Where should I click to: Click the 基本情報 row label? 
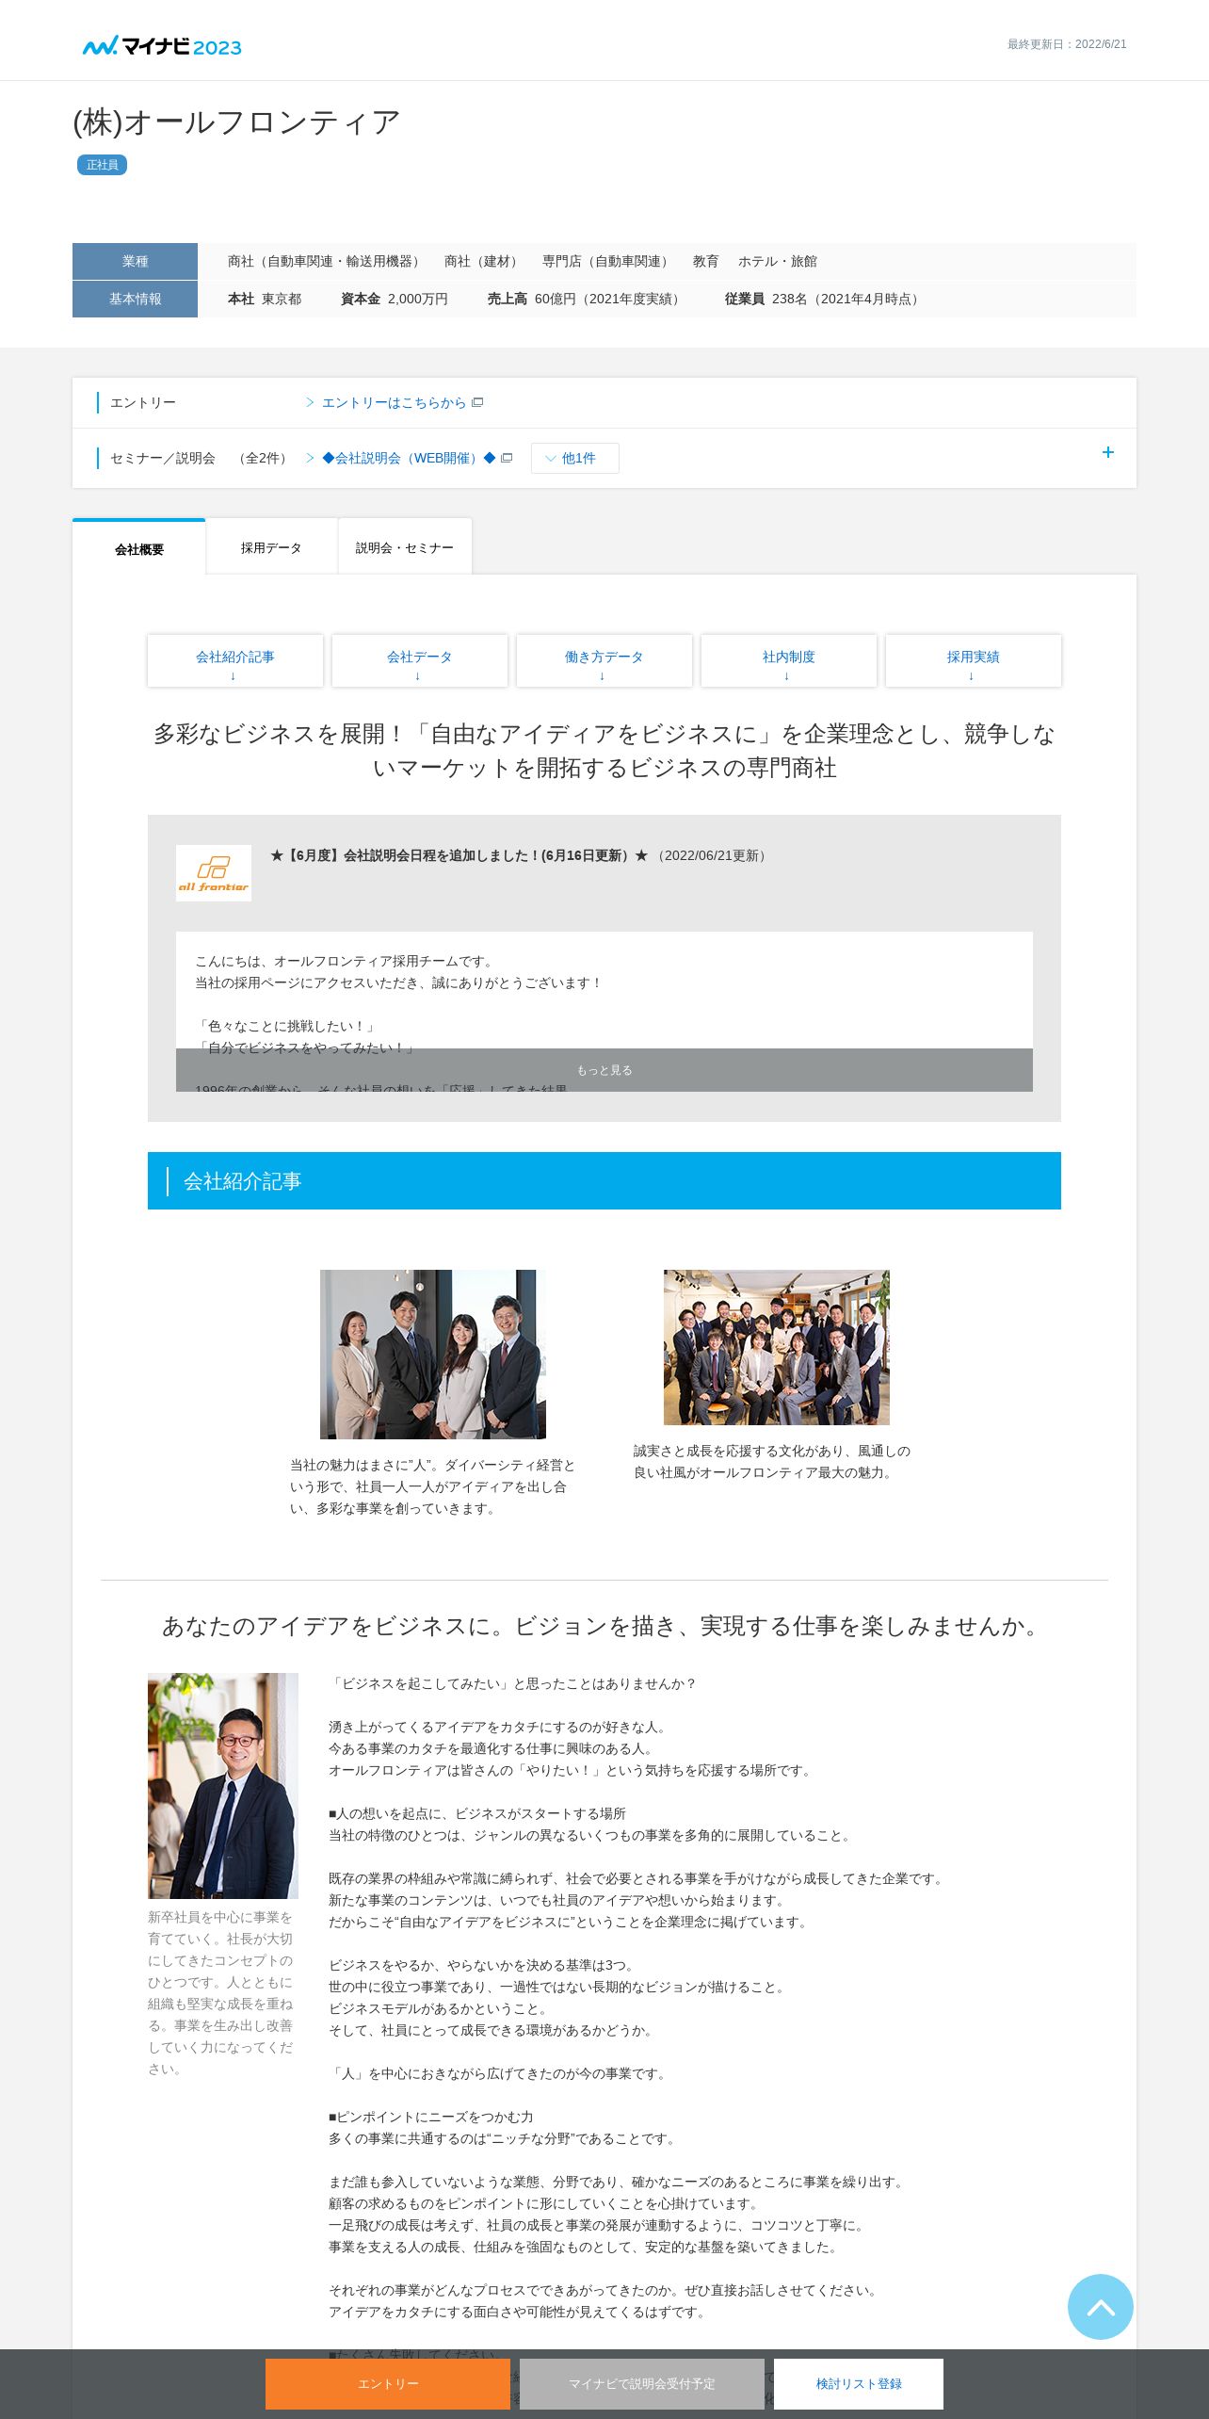pos(135,299)
